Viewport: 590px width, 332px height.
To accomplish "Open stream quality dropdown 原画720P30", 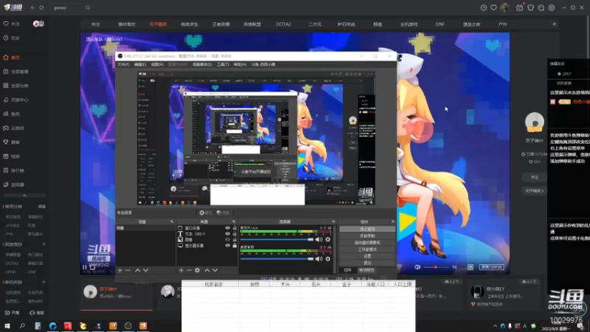I will 491,267.
